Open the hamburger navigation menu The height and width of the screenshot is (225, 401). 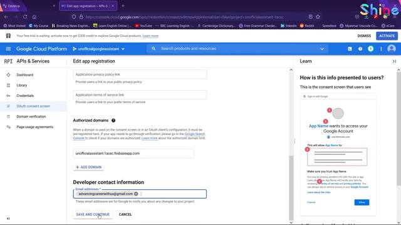(x=8, y=49)
